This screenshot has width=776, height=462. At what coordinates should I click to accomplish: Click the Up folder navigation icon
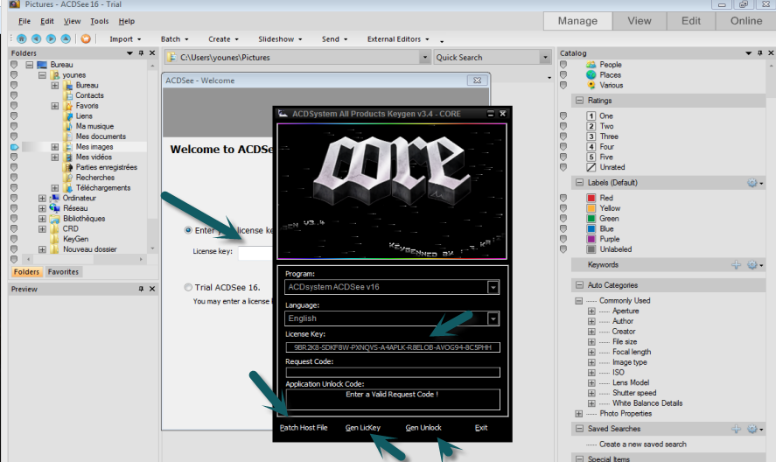(66, 38)
